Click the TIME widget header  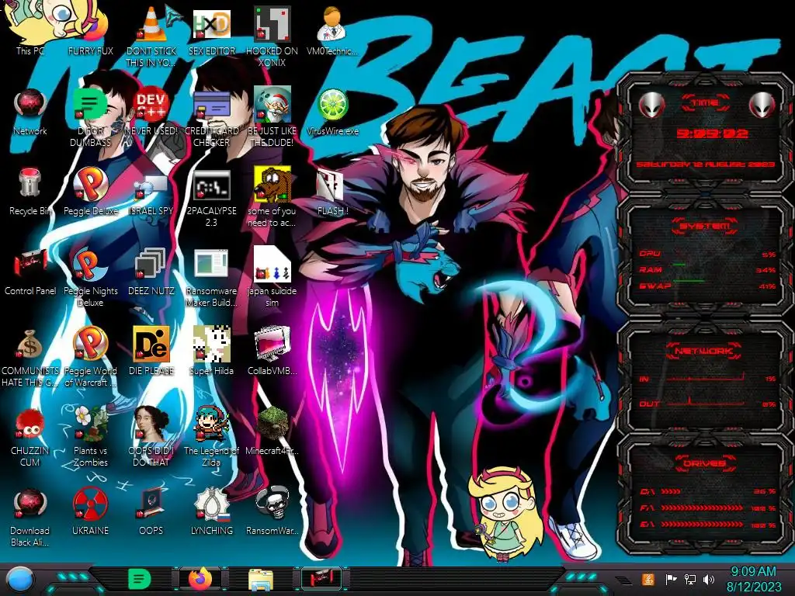click(x=705, y=103)
